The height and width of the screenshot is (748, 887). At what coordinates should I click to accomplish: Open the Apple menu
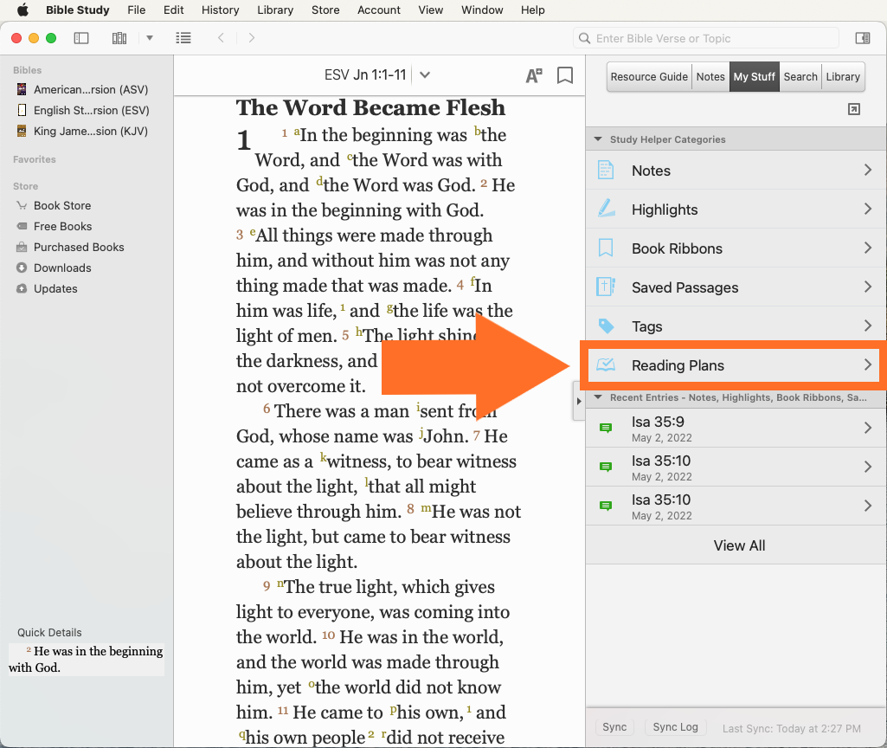(x=22, y=10)
